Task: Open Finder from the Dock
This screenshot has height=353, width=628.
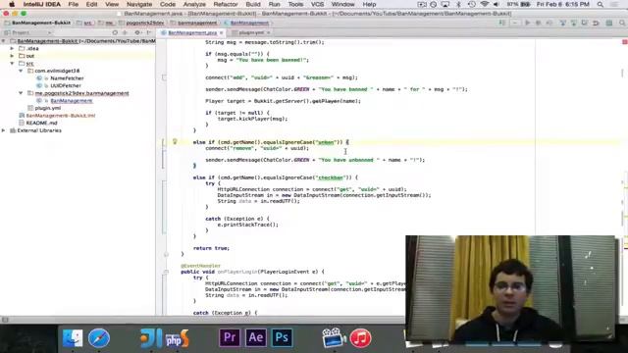Action: tap(73, 338)
